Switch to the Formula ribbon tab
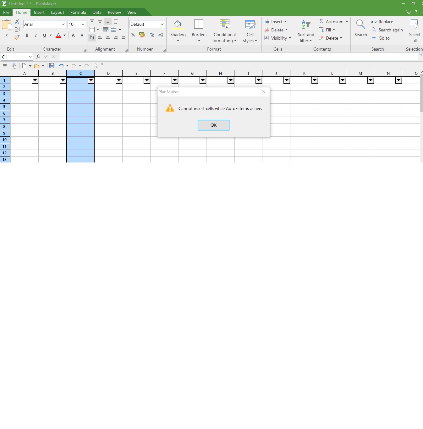This screenshot has height=429, width=423. (78, 12)
